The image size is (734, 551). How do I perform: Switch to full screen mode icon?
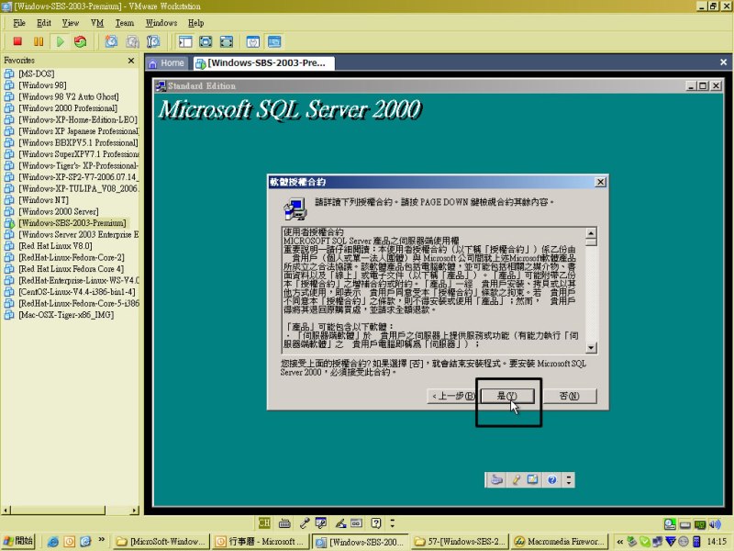(206, 41)
